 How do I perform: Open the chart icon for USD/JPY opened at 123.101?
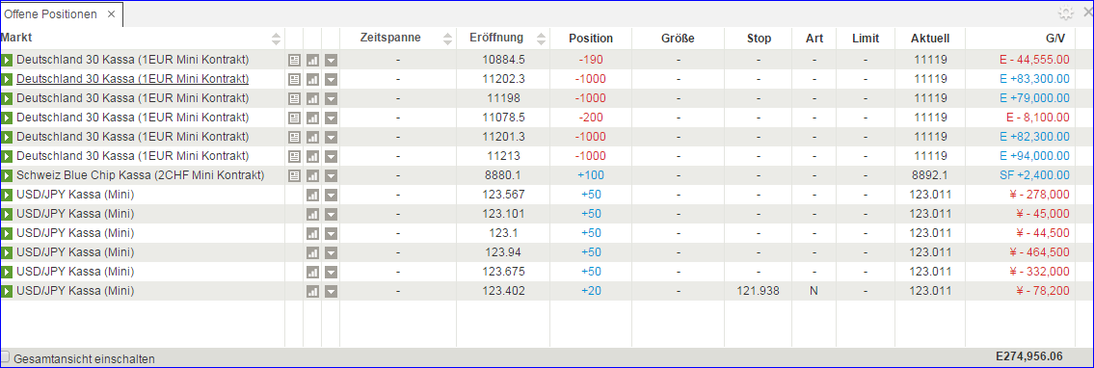(x=312, y=214)
